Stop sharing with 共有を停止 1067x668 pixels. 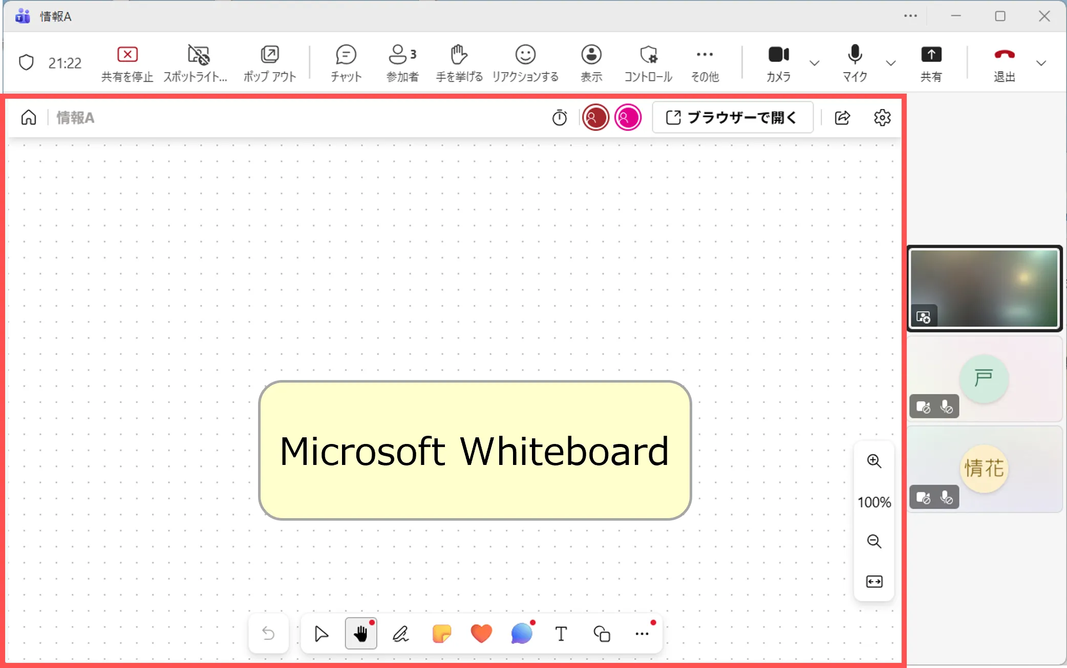pos(127,63)
